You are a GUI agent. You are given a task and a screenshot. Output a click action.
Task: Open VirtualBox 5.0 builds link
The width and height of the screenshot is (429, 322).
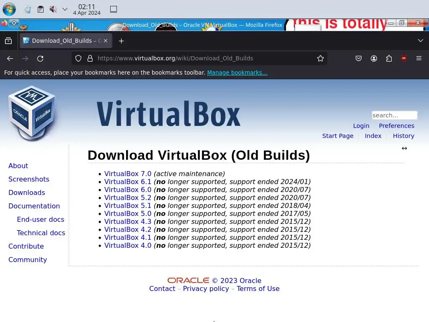tap(128, 213)
